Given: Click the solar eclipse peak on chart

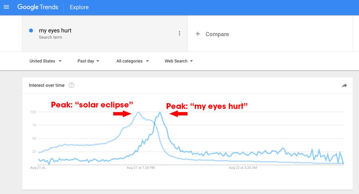Looking at the screenshot, I should pos(138,112).
